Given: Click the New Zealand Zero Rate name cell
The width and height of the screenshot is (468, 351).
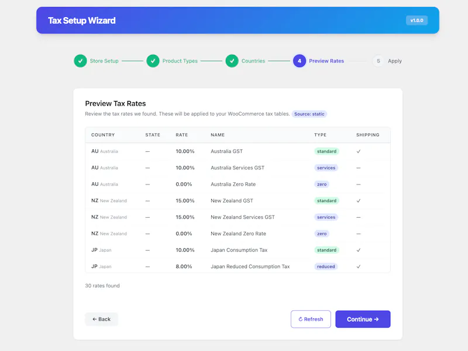Looking at the screenshot, I should [x=238, y=234].
